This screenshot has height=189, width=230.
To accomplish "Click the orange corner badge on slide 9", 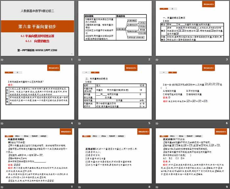I will 221,132.
